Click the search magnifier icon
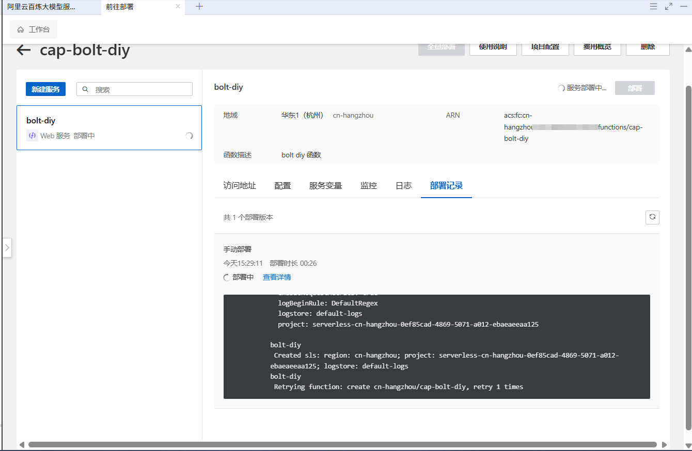 point(86,89)
